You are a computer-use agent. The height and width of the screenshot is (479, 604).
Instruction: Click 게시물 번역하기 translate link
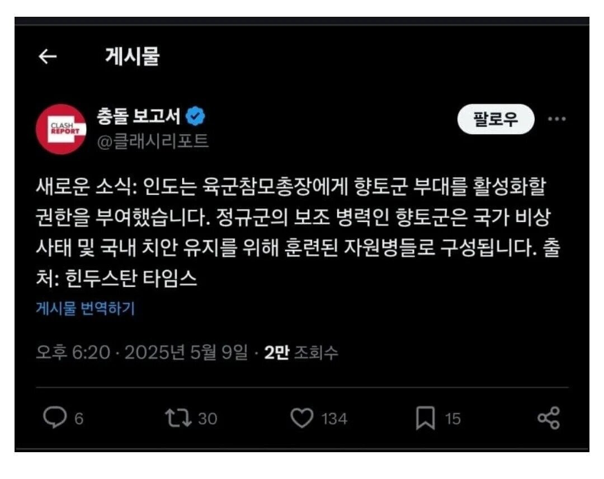86,308
